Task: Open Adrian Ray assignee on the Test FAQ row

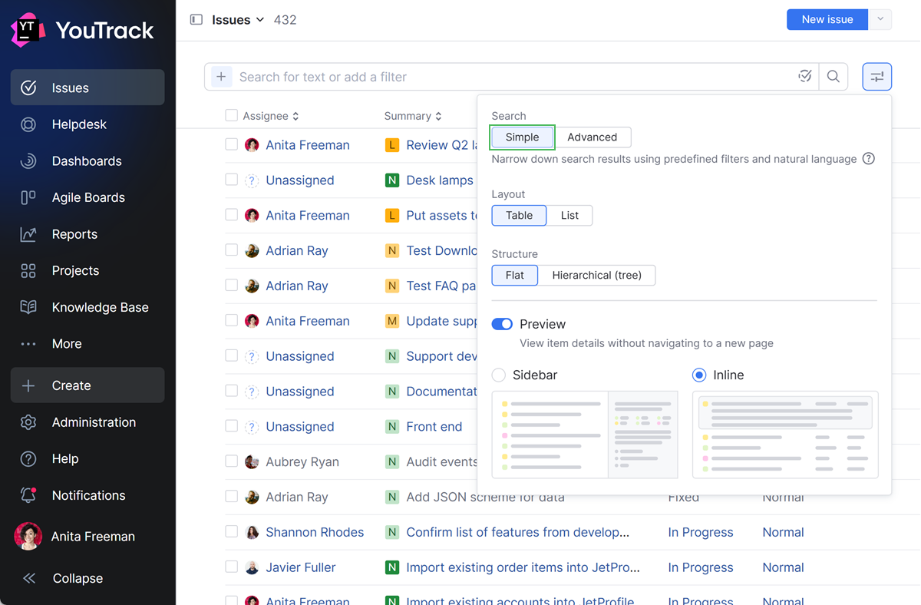Action: (297, 286)
